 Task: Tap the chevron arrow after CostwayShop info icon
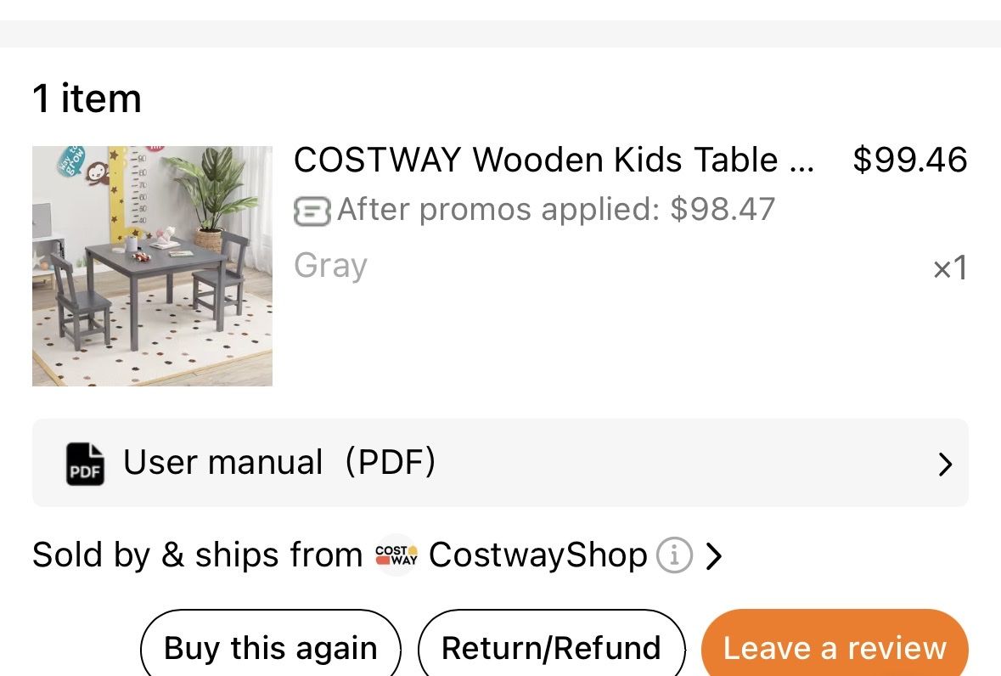click(x=714, y=555)
